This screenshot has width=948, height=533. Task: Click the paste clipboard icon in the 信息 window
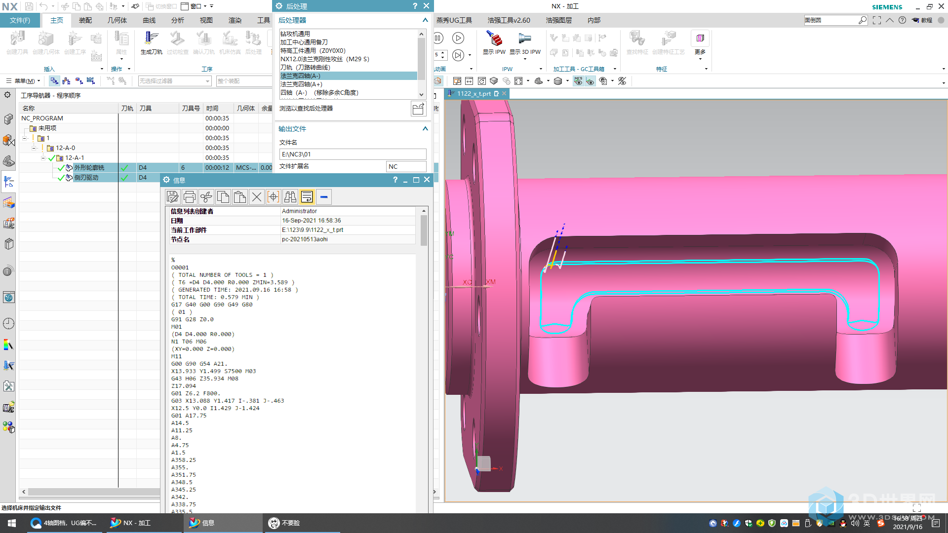tap(240, 197)
